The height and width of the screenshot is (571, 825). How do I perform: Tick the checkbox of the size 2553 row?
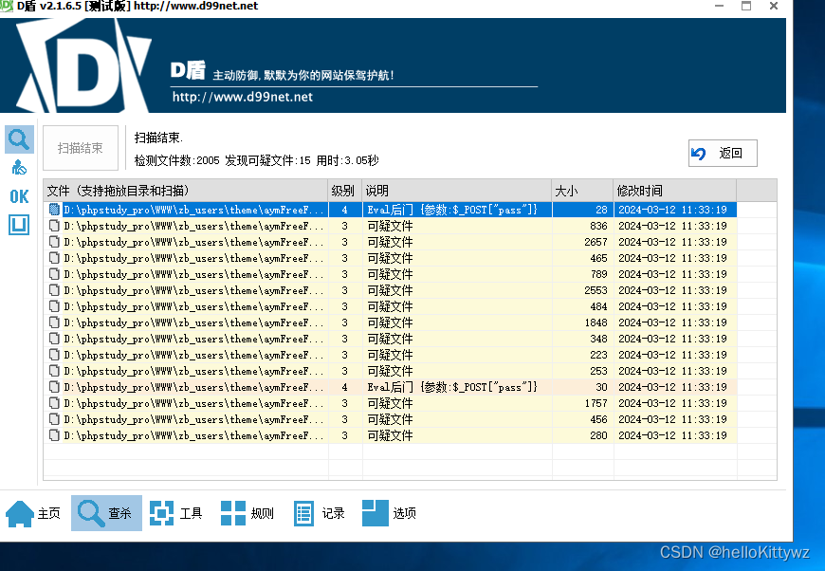pyautogui.click(x=54, y=290)
